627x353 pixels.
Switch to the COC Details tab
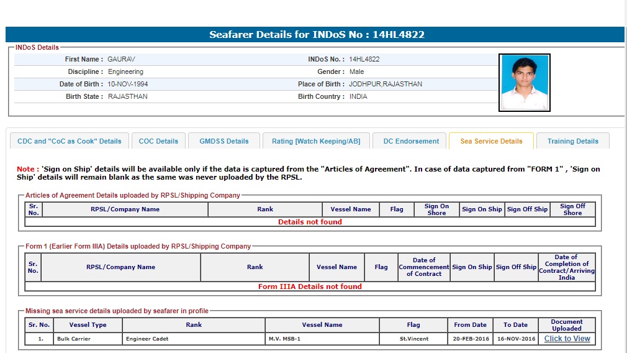158,141
